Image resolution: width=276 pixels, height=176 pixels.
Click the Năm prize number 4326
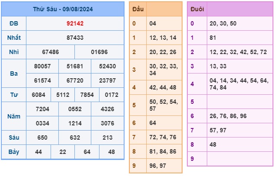(107, 109)
